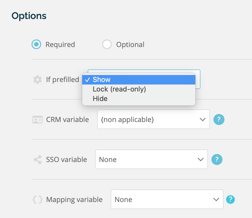
Task: Click the curly braces icon for Mapping variable
Action: 37,199
